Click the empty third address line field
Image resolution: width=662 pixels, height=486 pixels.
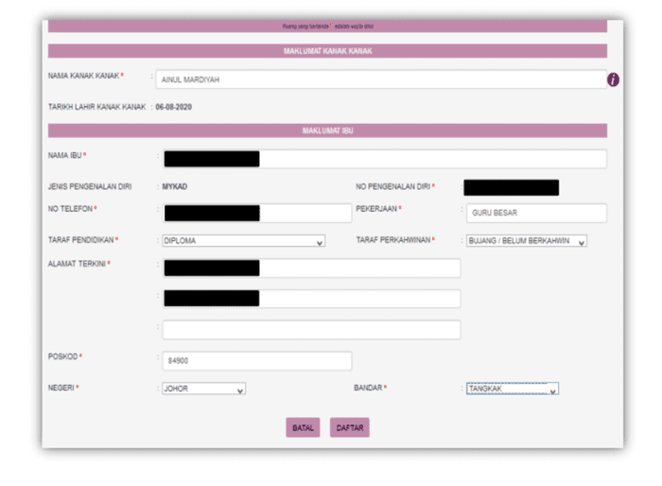[311, 330]
